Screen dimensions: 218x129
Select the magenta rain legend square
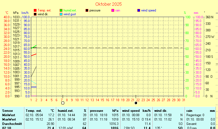click(x=113, y=10)
